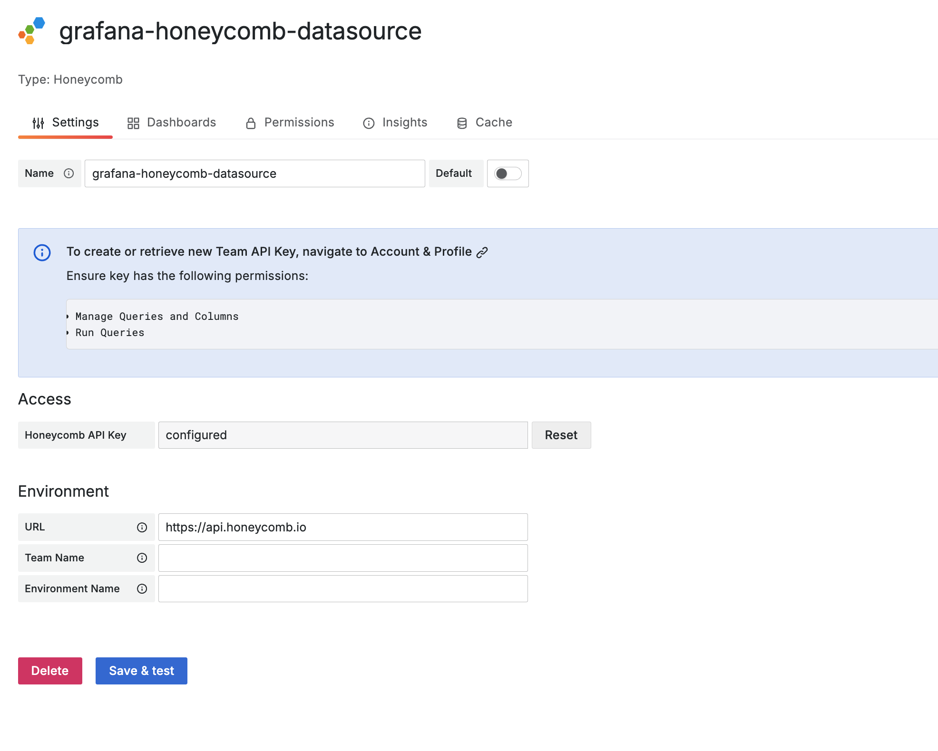Focus the empty Environment Name input
The image size is (938, 751).
pyautogui.click(x=342, y=589)
